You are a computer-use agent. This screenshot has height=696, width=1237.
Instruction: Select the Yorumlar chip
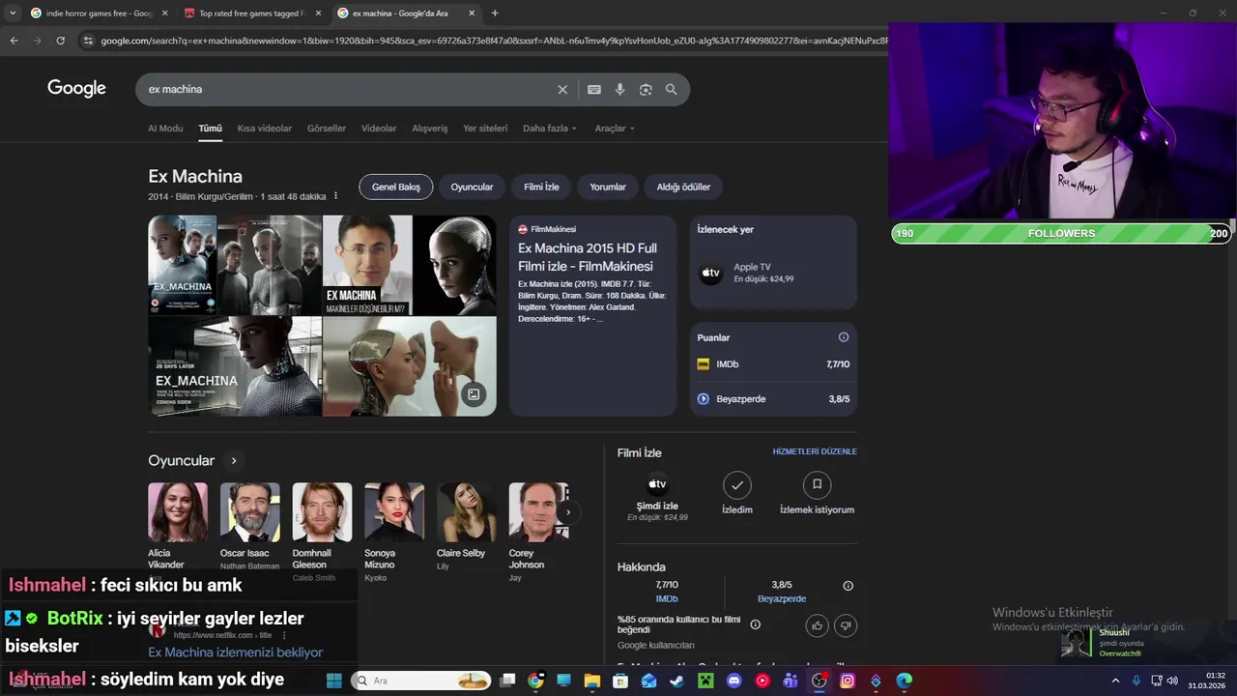click(x=608, y=187)
